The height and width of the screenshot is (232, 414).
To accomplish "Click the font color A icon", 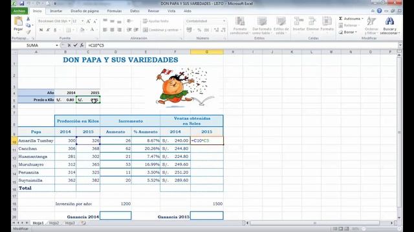I will (92, 30).
